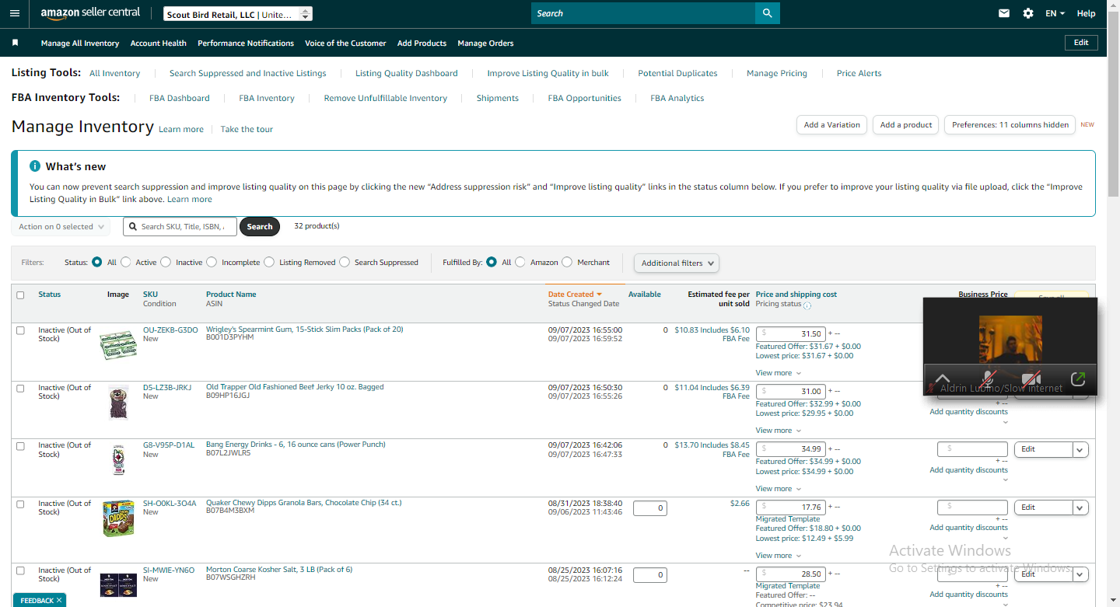Open the EN language dropdown
The width and height of the screenshot is (1120, 607).
[1055, 13]
